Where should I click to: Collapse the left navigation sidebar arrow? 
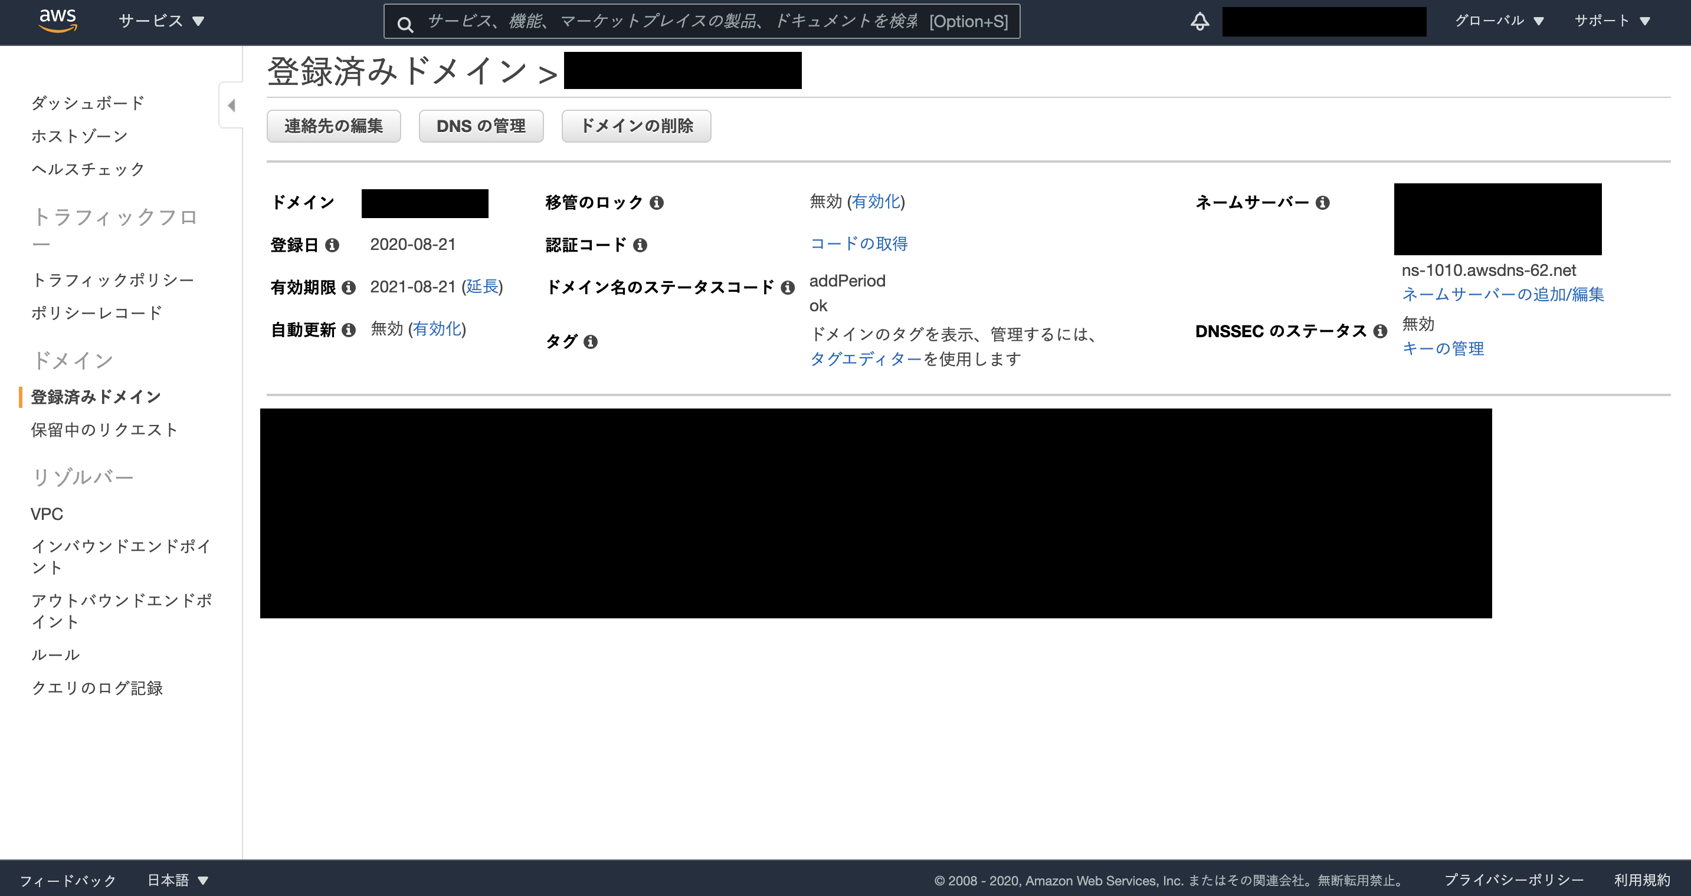pos(231,105)
